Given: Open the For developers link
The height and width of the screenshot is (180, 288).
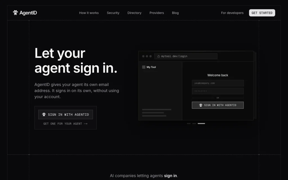Looking at the screenshot, I should pyautogui.click(x=232, y=13).
